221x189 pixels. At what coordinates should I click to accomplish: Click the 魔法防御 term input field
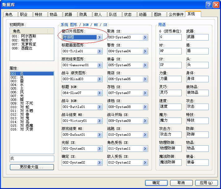tap(170, 163)
